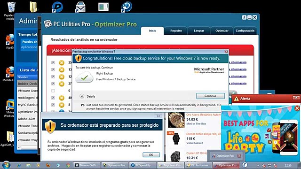Click the warning triangle in the Alerta window
Image resolution: width=301 pixels, height=169 pixels.
pos(236,99)
